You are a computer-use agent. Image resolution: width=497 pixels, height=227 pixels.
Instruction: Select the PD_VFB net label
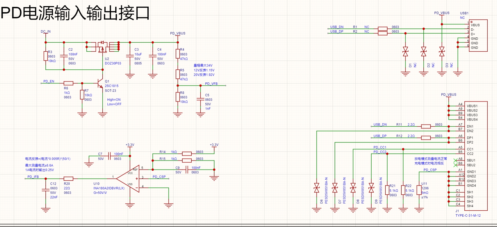211,84
